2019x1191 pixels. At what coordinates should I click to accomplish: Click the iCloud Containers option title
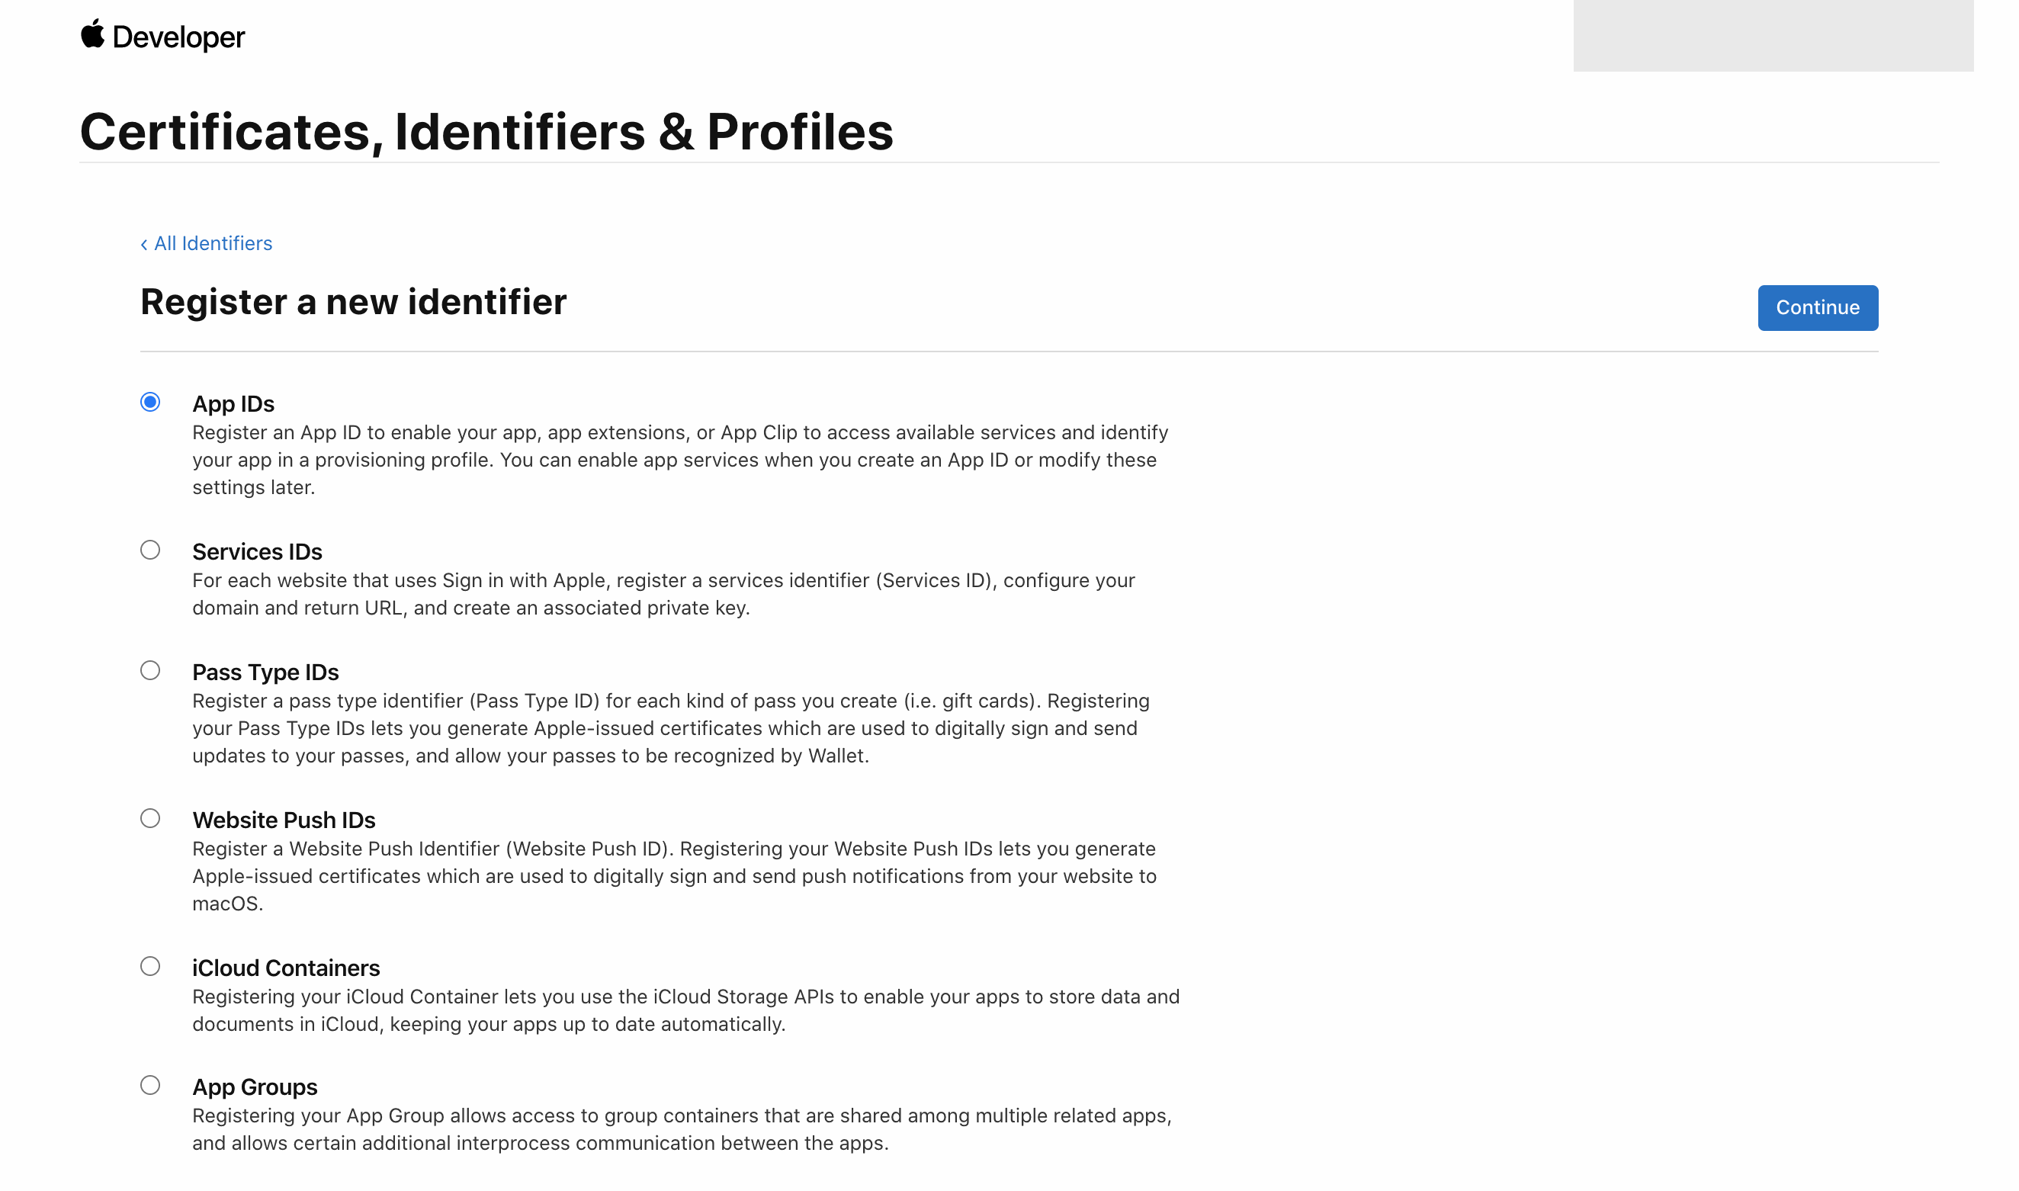coord(286,968)
